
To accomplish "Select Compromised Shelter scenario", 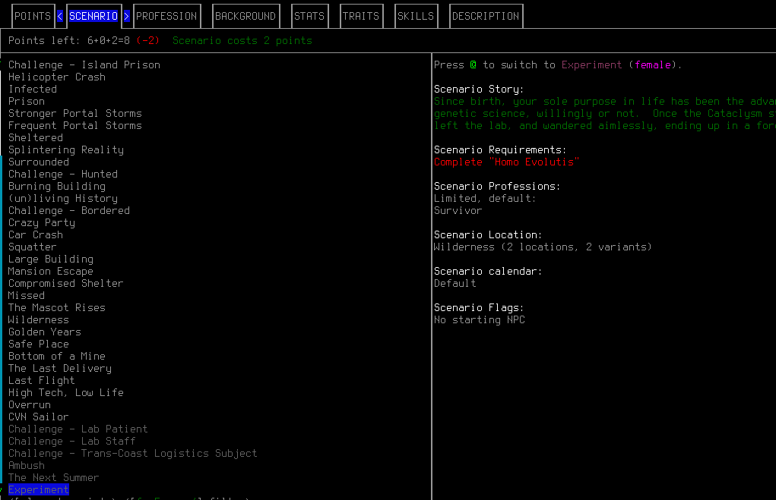I will (66, 283).
